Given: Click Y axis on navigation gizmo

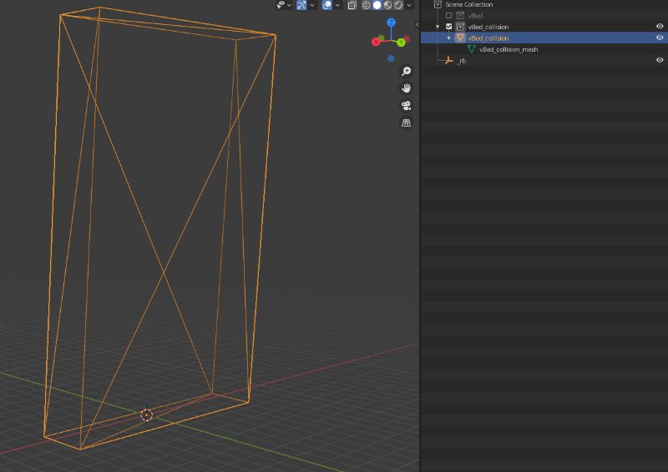Looking at the screenshot, I should click(x=401, y=43).
